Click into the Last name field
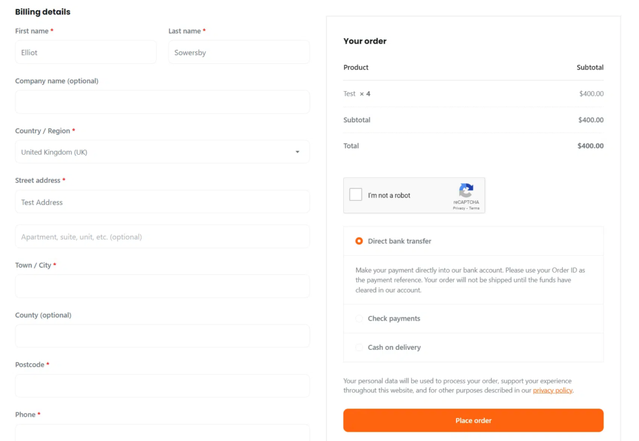This screenshot has width=639, height=441. (x=239, y=52)
